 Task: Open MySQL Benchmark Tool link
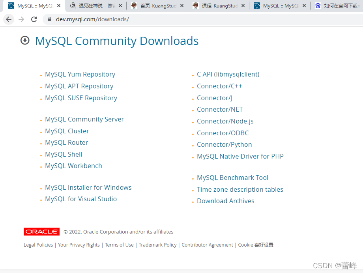click(233, 178)
